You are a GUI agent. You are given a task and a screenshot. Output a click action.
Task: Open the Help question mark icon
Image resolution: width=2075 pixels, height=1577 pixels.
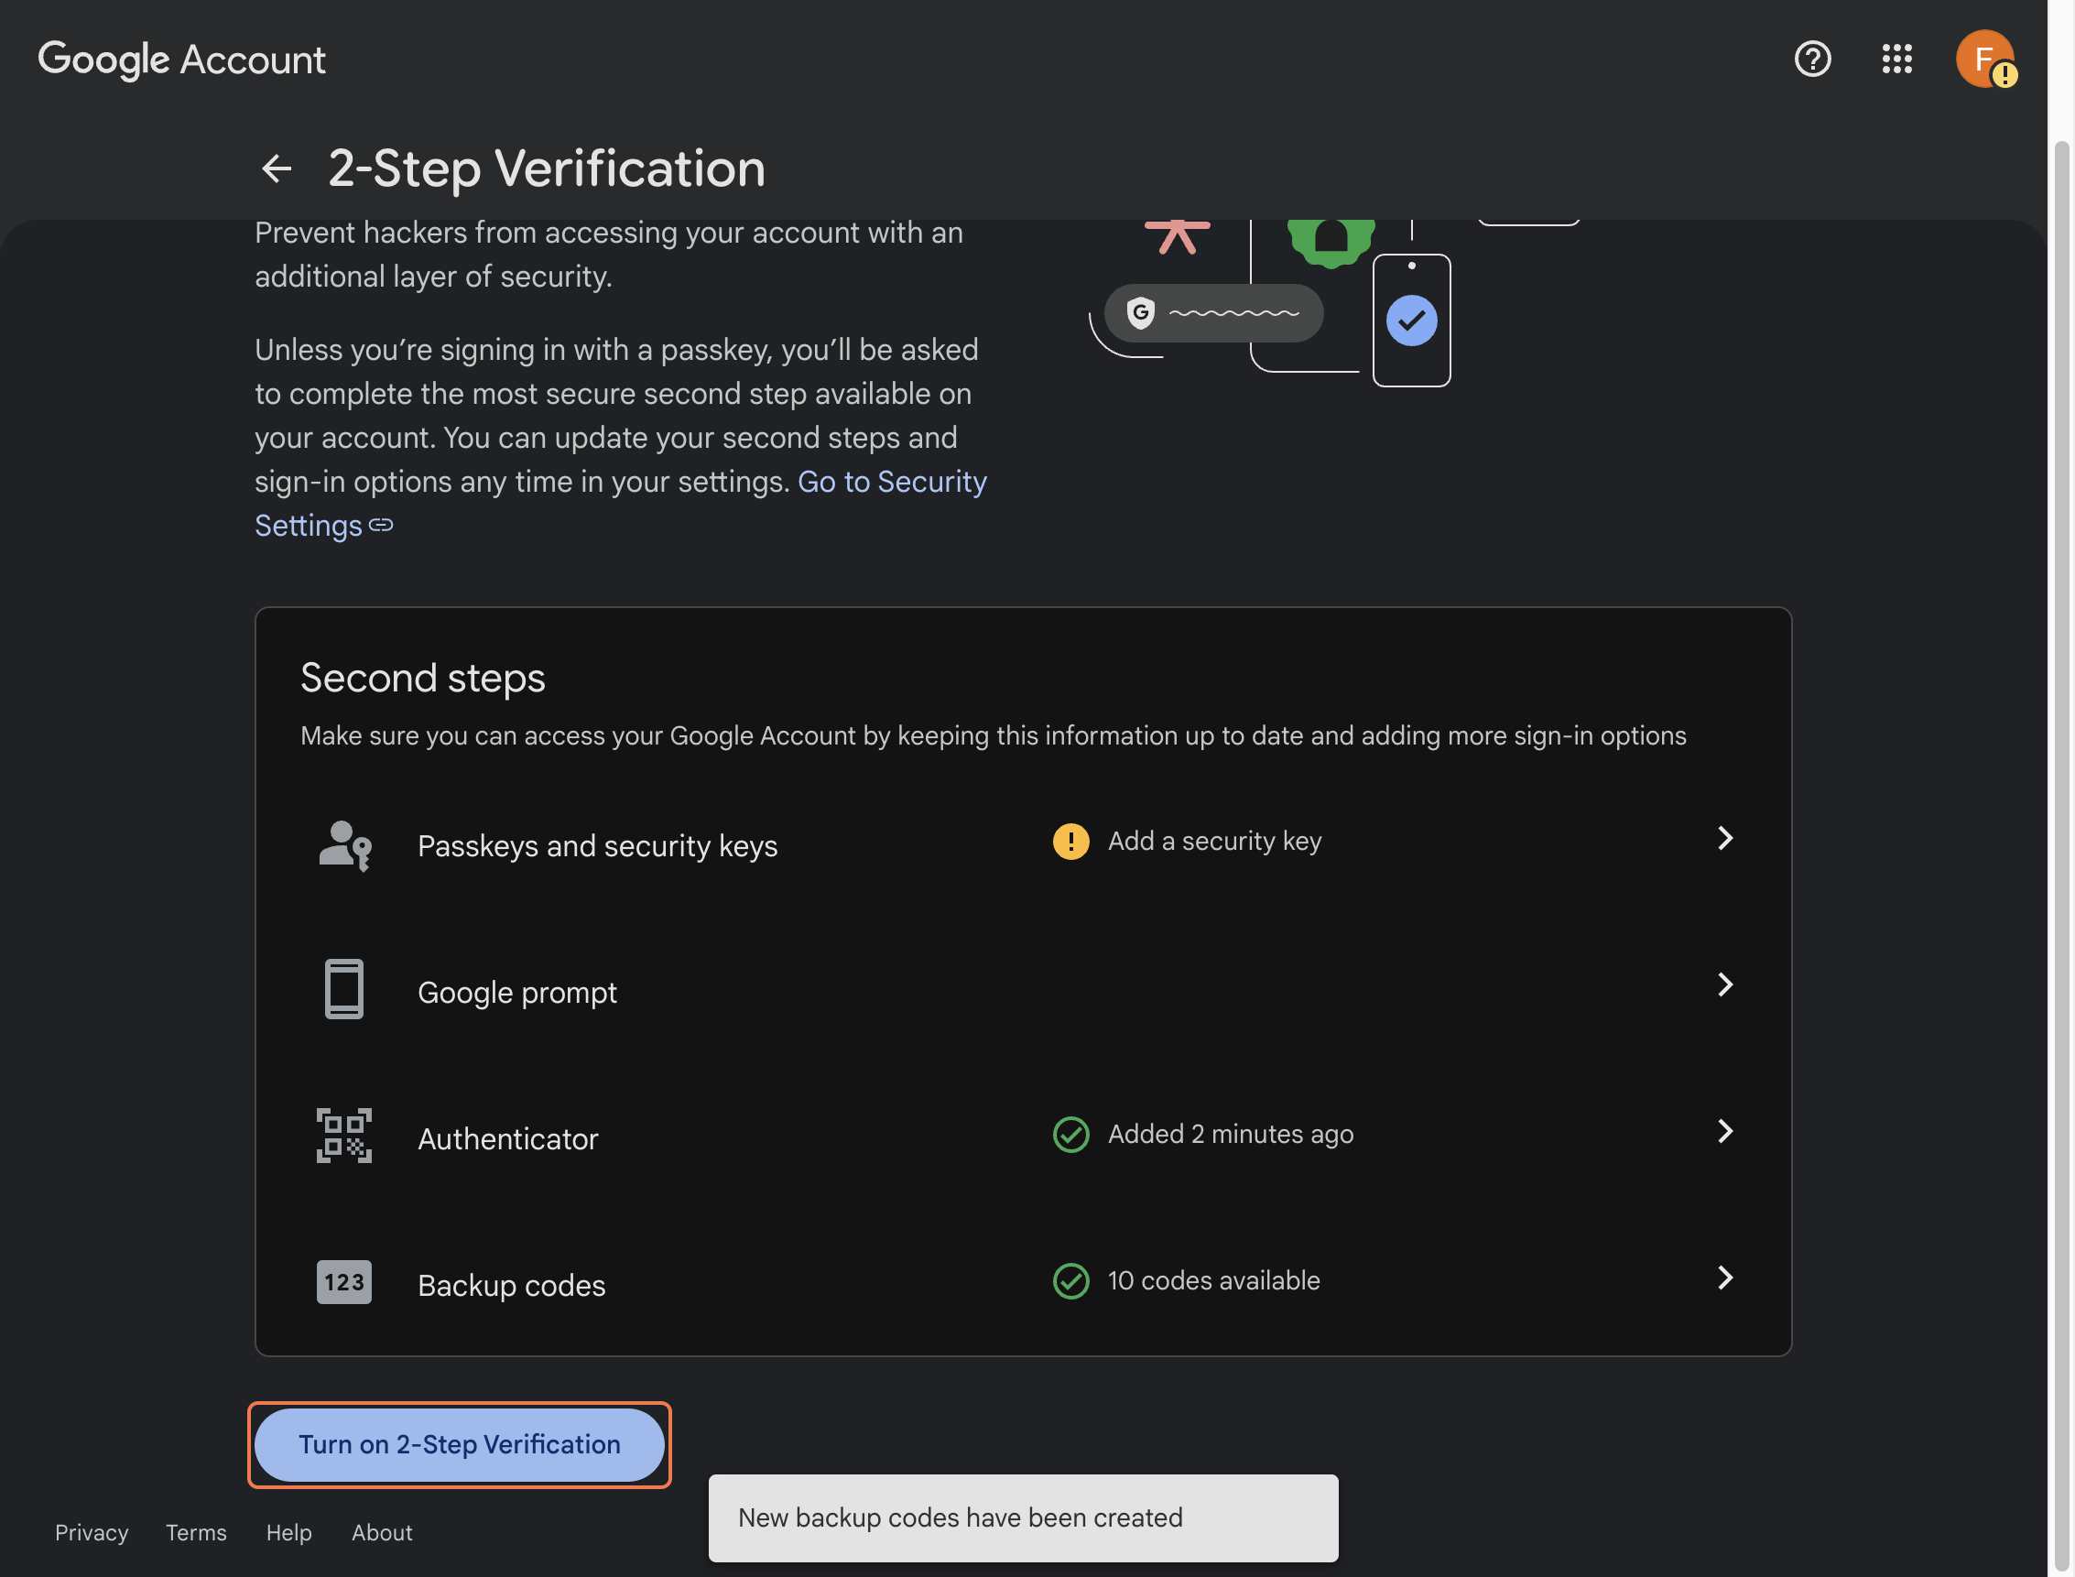pos(1811,60)
